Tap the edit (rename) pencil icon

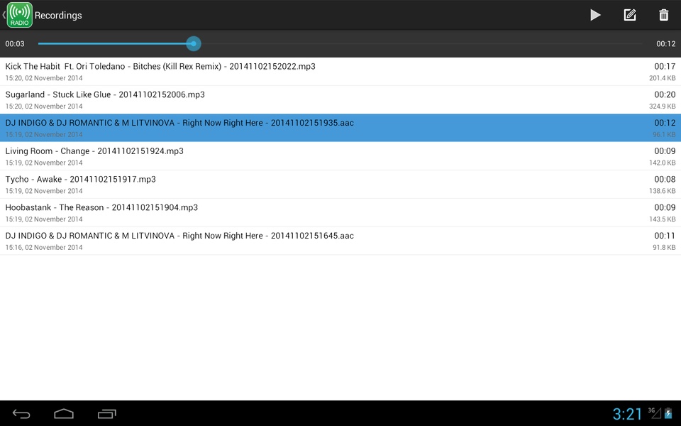click(630, 15)
